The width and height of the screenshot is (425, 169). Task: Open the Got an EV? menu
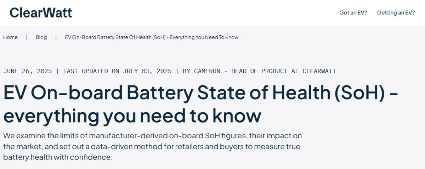353,13
